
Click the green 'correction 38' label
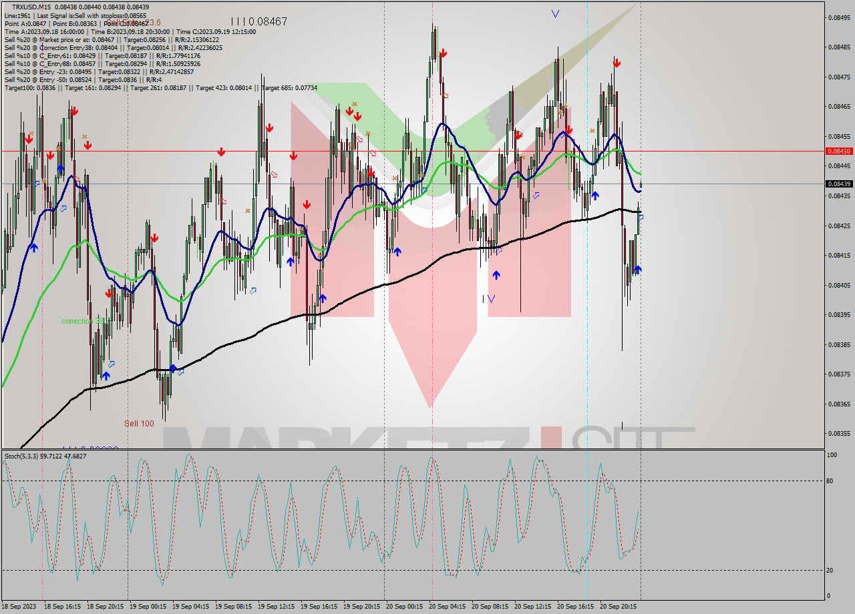(85, 321)
